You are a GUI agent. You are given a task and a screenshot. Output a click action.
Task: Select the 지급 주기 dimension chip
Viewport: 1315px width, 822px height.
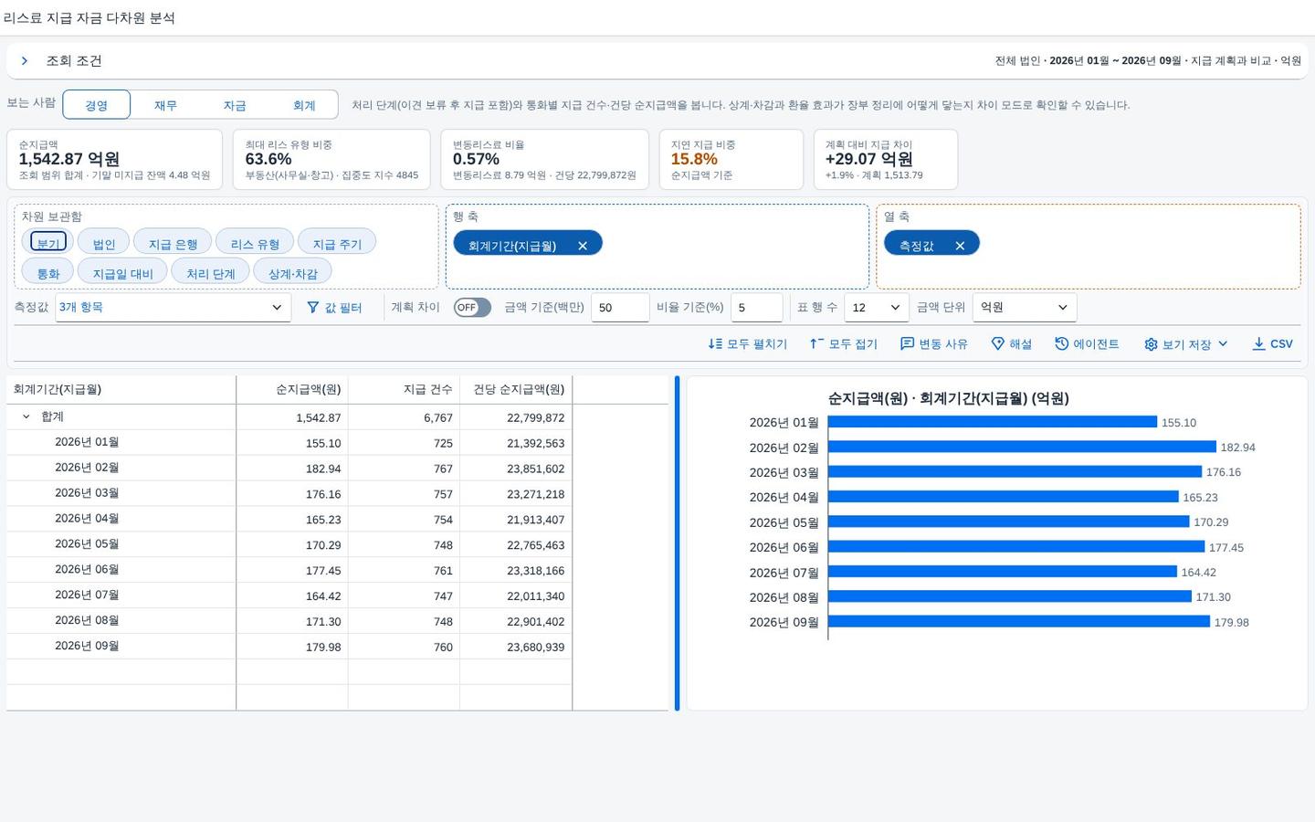coord(337,243)
